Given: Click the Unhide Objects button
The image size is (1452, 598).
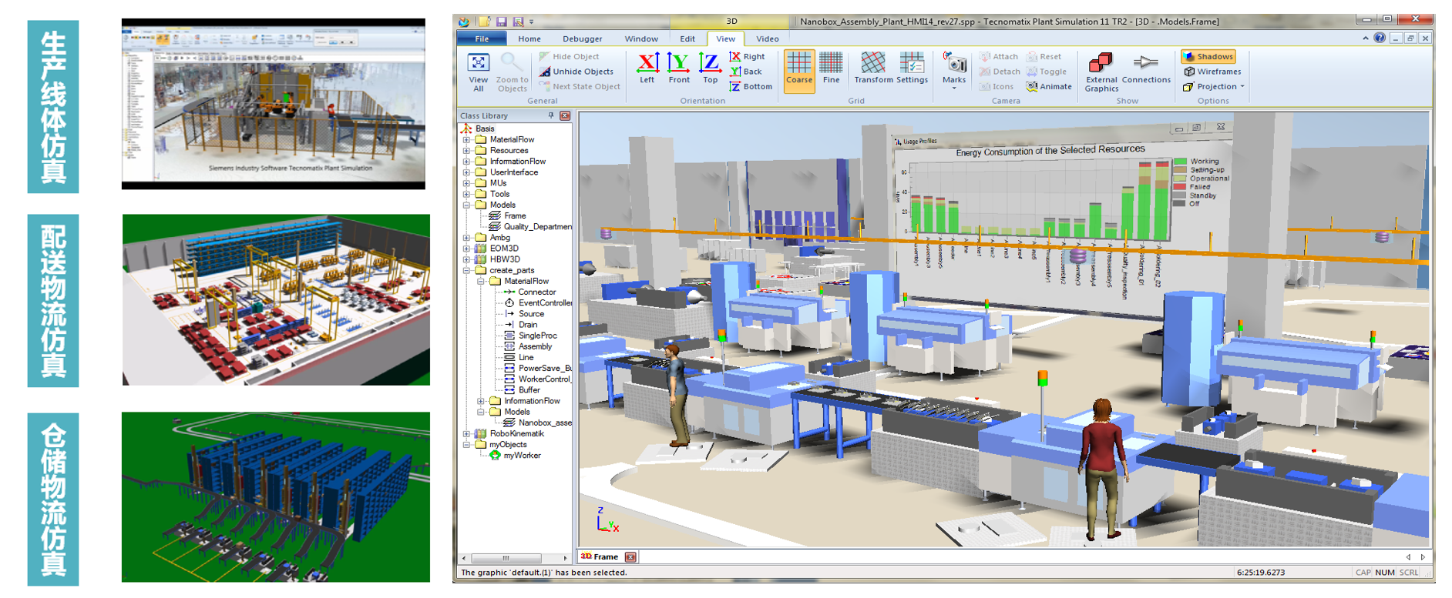Looking at the screenshot, I should tap(576, 72).
